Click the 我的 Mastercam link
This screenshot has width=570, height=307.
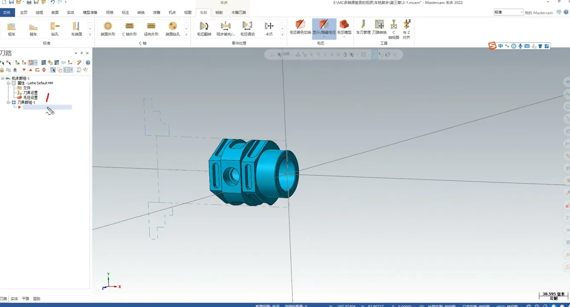click(538, 13)
